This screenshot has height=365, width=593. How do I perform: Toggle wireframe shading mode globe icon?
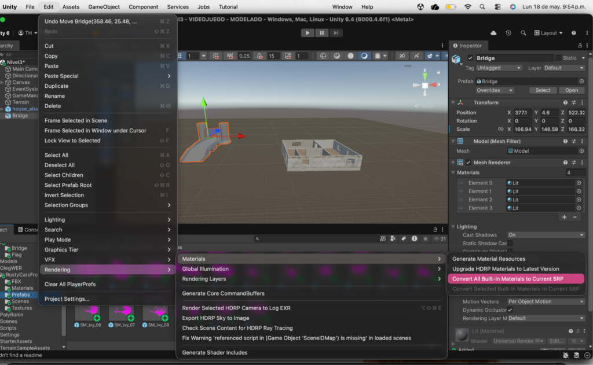[323, 56]
